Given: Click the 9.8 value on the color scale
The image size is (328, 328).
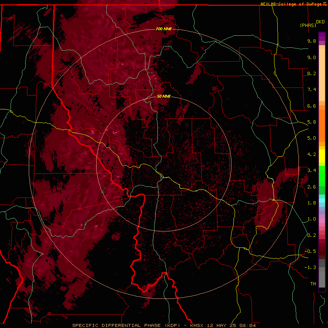Looking at the screenshot, I should [312, 41].
